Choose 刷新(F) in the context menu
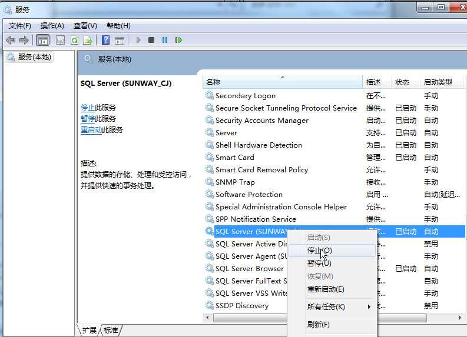The image size is (467, 337). point(332,324)
